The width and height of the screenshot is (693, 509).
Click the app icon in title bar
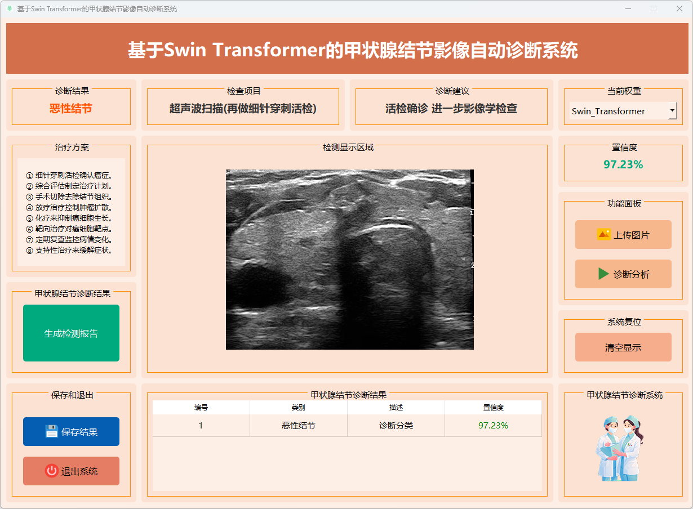[9, 9]
